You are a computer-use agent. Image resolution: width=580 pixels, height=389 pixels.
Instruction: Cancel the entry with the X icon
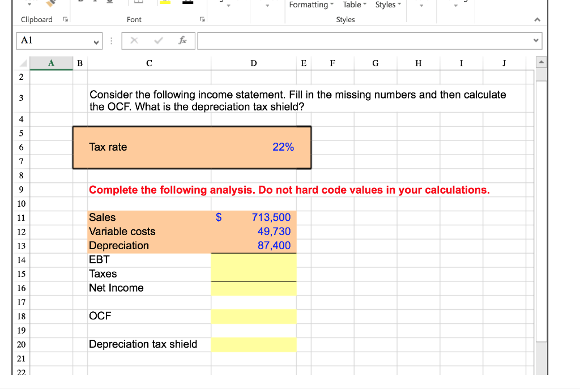[x=134, y=41]
